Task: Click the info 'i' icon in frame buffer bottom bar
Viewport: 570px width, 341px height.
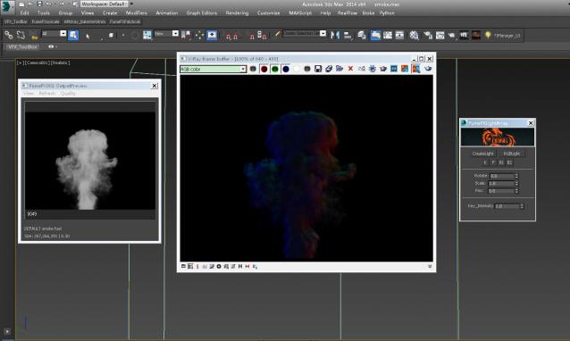Action: (x=197, y=267)
